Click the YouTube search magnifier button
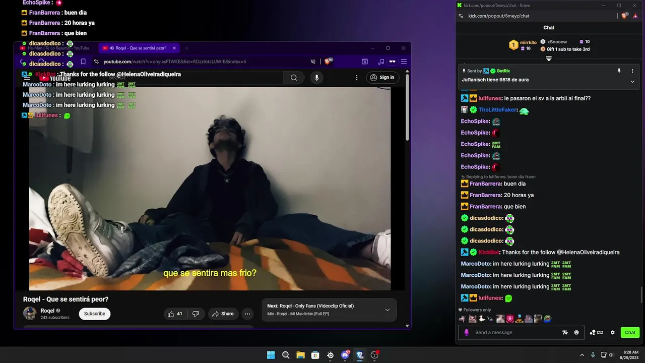This screenshot has height=363, width=645. pyautogui.click(x=294, y=78)
